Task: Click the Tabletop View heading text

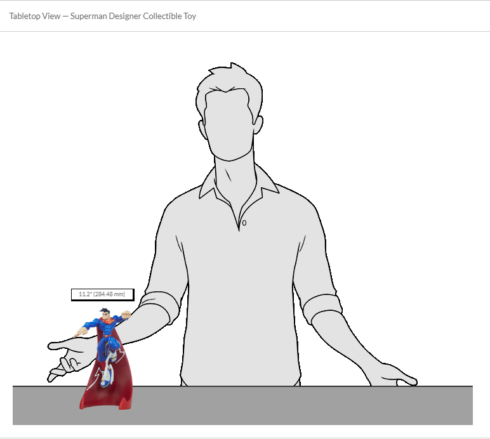Action: [x=102, y=16]
